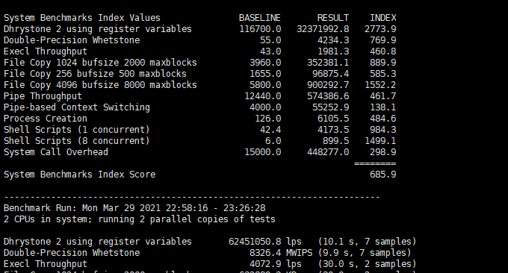This screenshot has width=508, height=273.
Task: Click Process Creation index 484.6
Action: pos(383,119)
